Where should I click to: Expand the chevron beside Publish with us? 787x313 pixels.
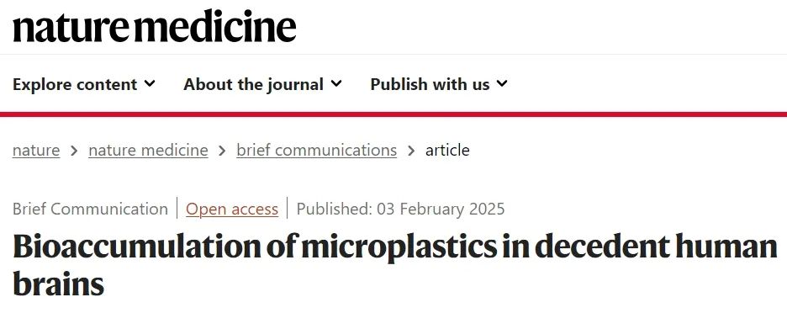tap(502, 83)
